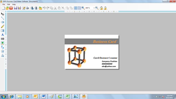Image resolution: width=176 pixels, height=99 pixels.
Task: Lock the selected object
Action: 101,8
